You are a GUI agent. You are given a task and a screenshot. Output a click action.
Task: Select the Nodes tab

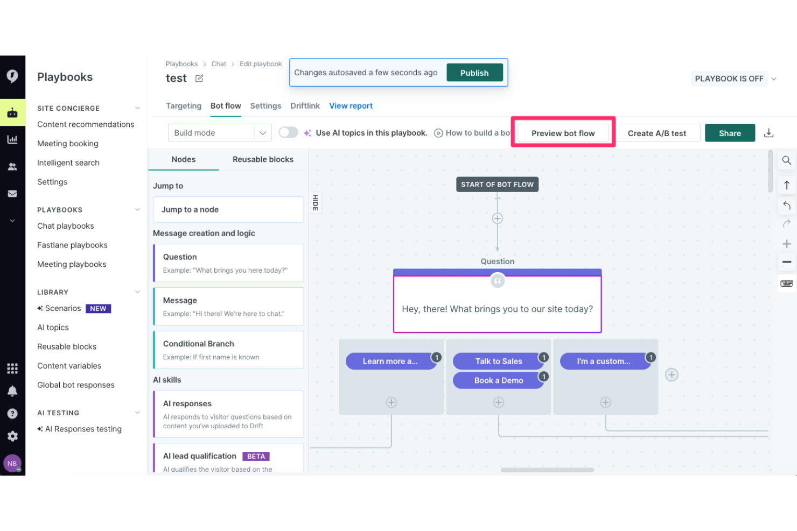click(184, 160)
